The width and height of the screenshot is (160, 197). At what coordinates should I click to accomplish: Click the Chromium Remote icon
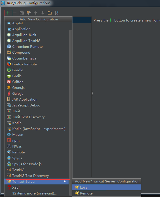point(9,47)
